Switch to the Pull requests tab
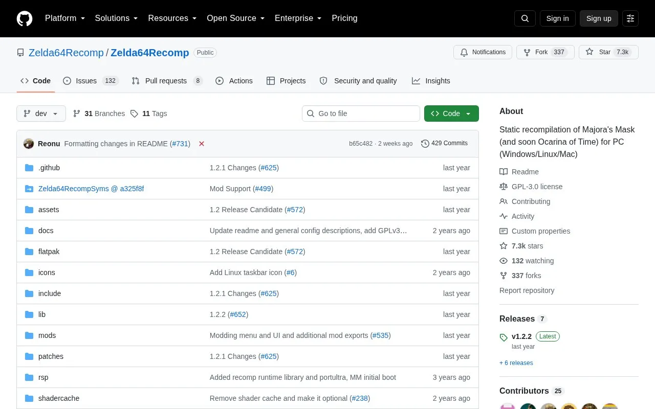 167,81
